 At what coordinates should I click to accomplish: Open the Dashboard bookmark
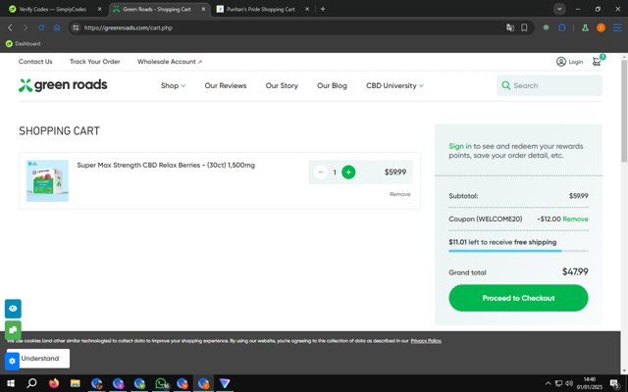(x=24, y=43)
